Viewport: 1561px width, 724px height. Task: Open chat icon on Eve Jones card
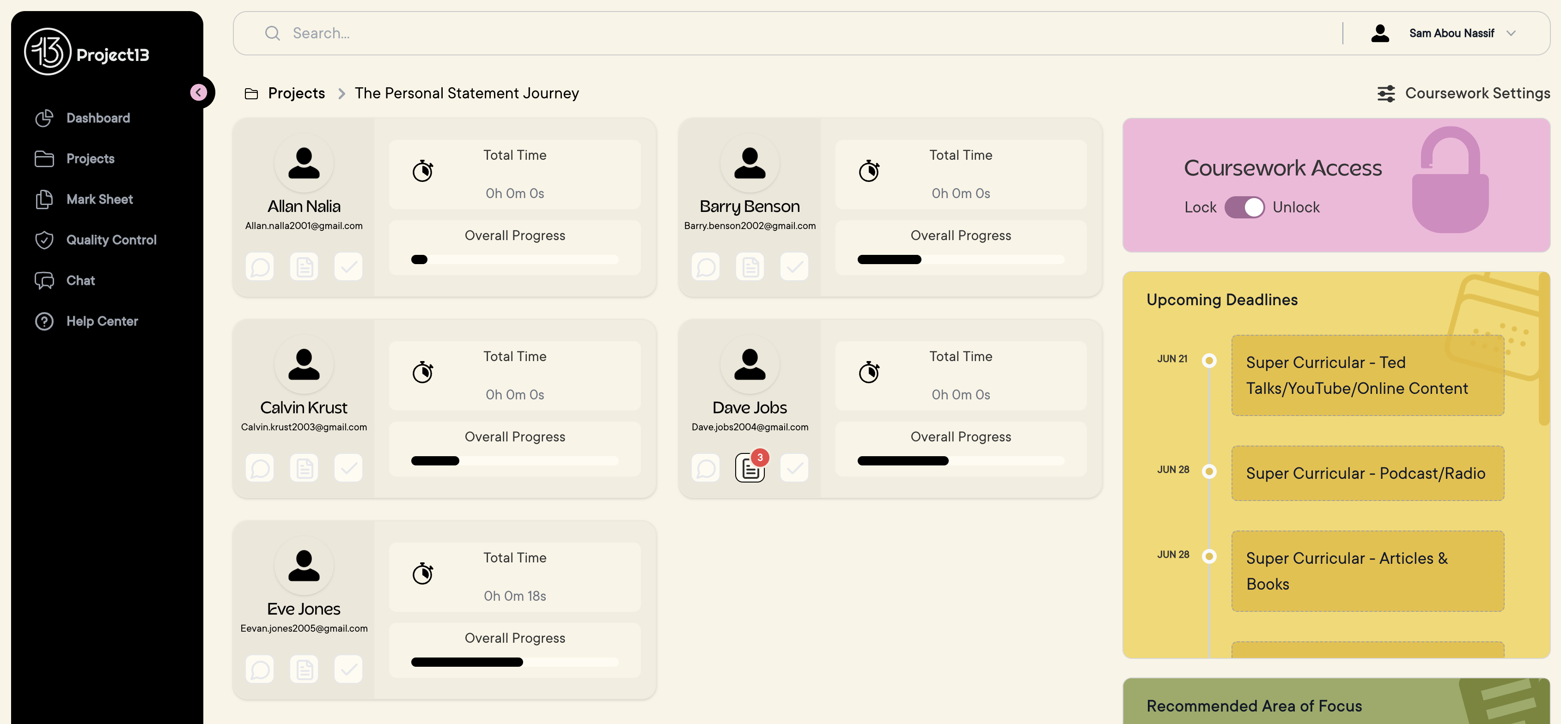259,670
